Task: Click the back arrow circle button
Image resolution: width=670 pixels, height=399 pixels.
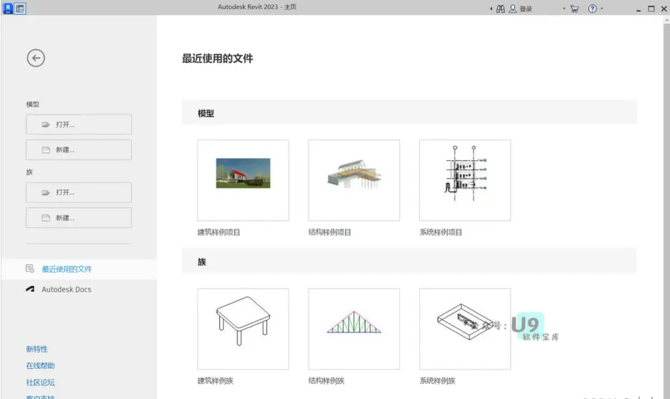Action: (x=36, y=58)
